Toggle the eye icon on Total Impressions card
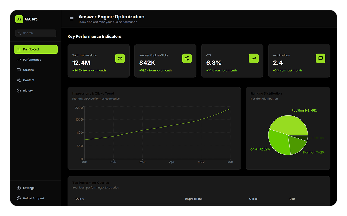This screenshot has height=216, width=347. tap(120, 58)
